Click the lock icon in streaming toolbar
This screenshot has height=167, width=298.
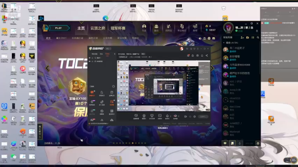[193, 55]
